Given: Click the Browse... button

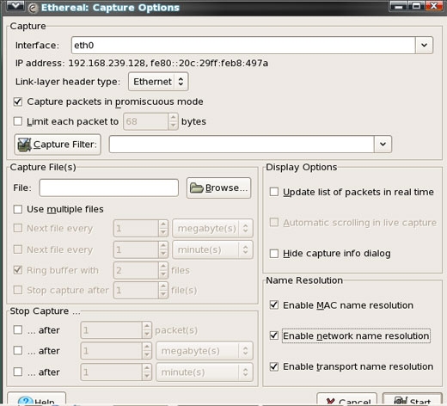Looking at the screenshot, I should click(218, 188).
